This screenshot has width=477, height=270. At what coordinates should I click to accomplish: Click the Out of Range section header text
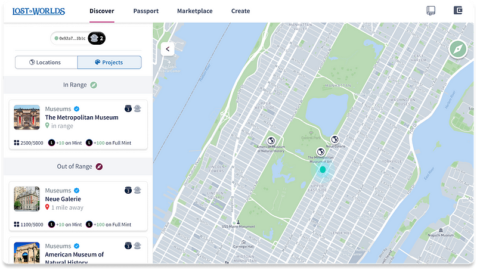[x=75, y=166]
